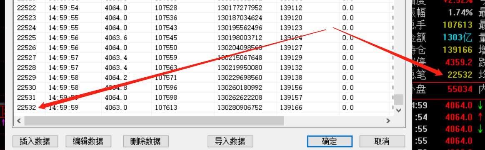Image resolution: width=485 pixels, height=150 pixels.
Task: Click the 插入数据 button
Action: pyautogui.click(x=35, y=141)
